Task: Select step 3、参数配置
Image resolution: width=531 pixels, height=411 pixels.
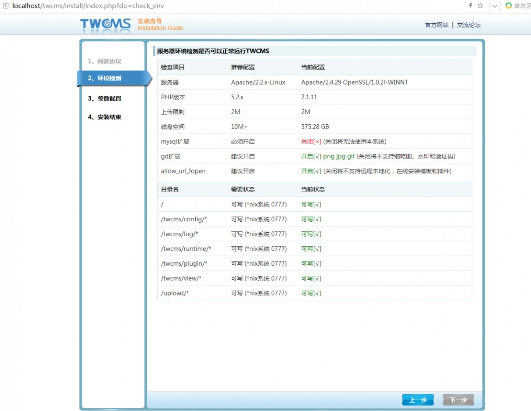Action: coord(104,98)
